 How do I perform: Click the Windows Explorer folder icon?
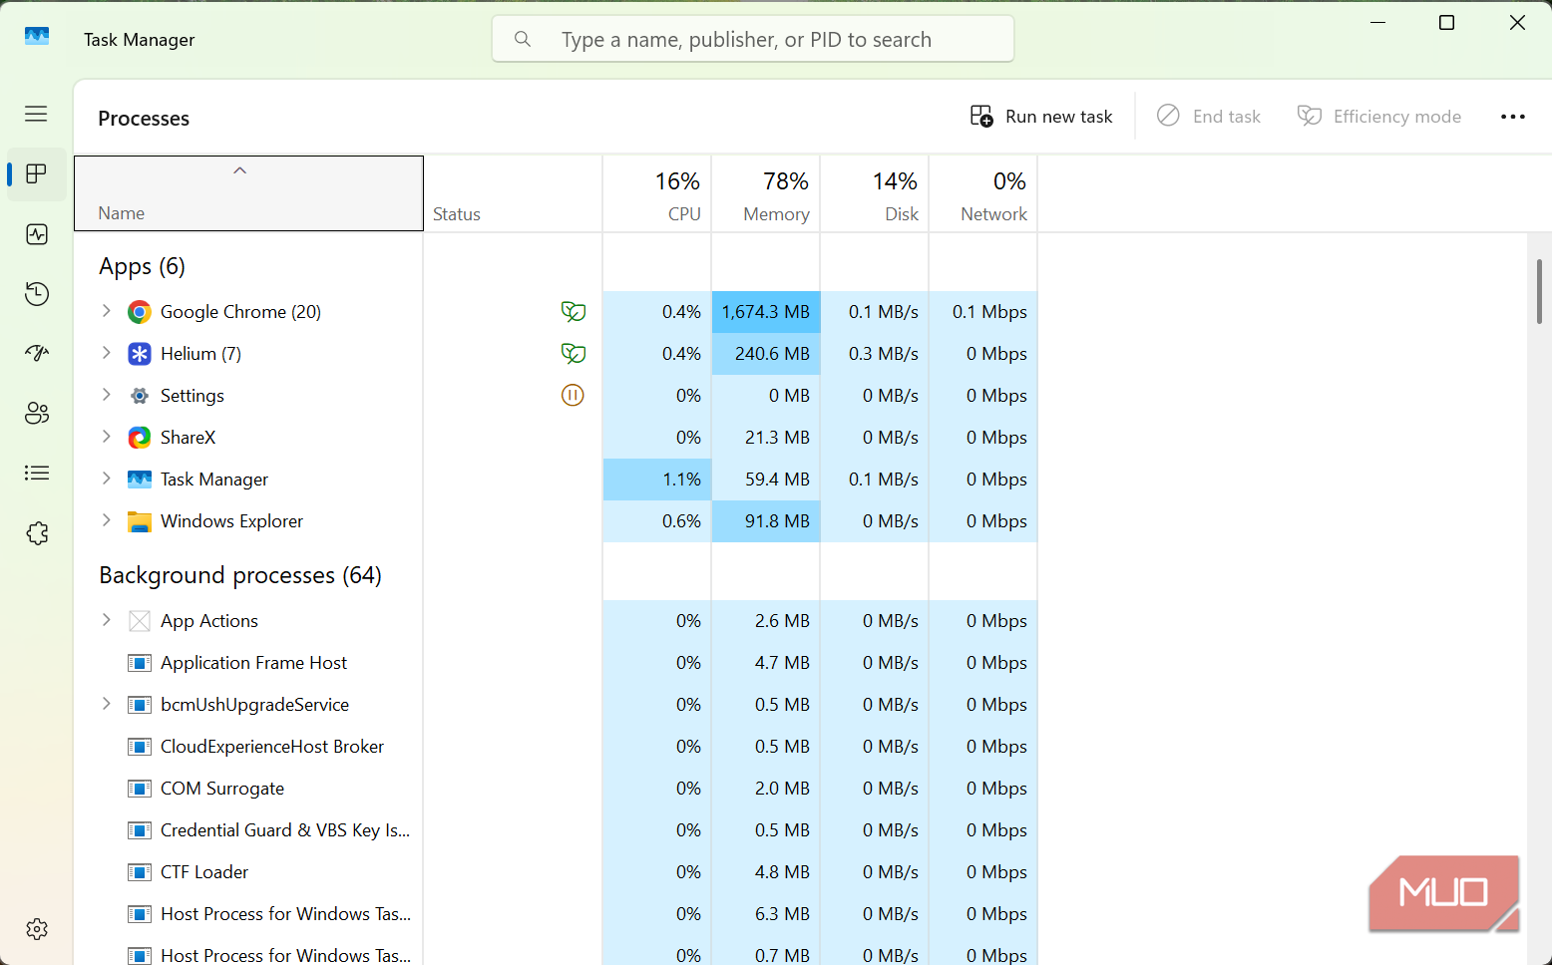(x=140, y=521)
